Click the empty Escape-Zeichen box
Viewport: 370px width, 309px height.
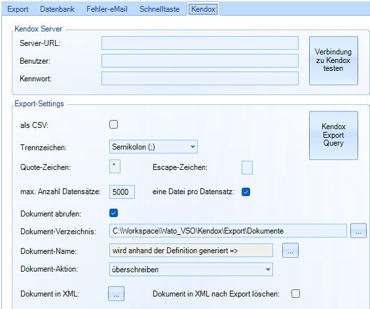[247, 168]
